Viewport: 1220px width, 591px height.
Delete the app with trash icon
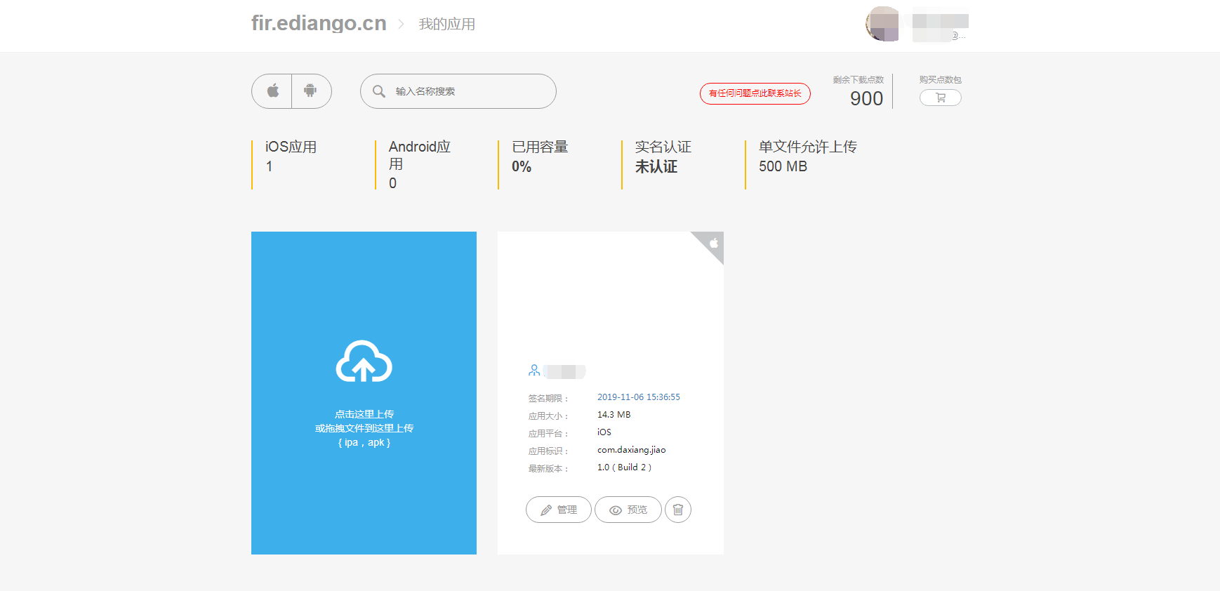coord(678,510)
